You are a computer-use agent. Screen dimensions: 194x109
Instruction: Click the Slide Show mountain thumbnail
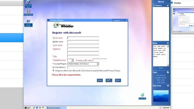(x=161, y=96)
